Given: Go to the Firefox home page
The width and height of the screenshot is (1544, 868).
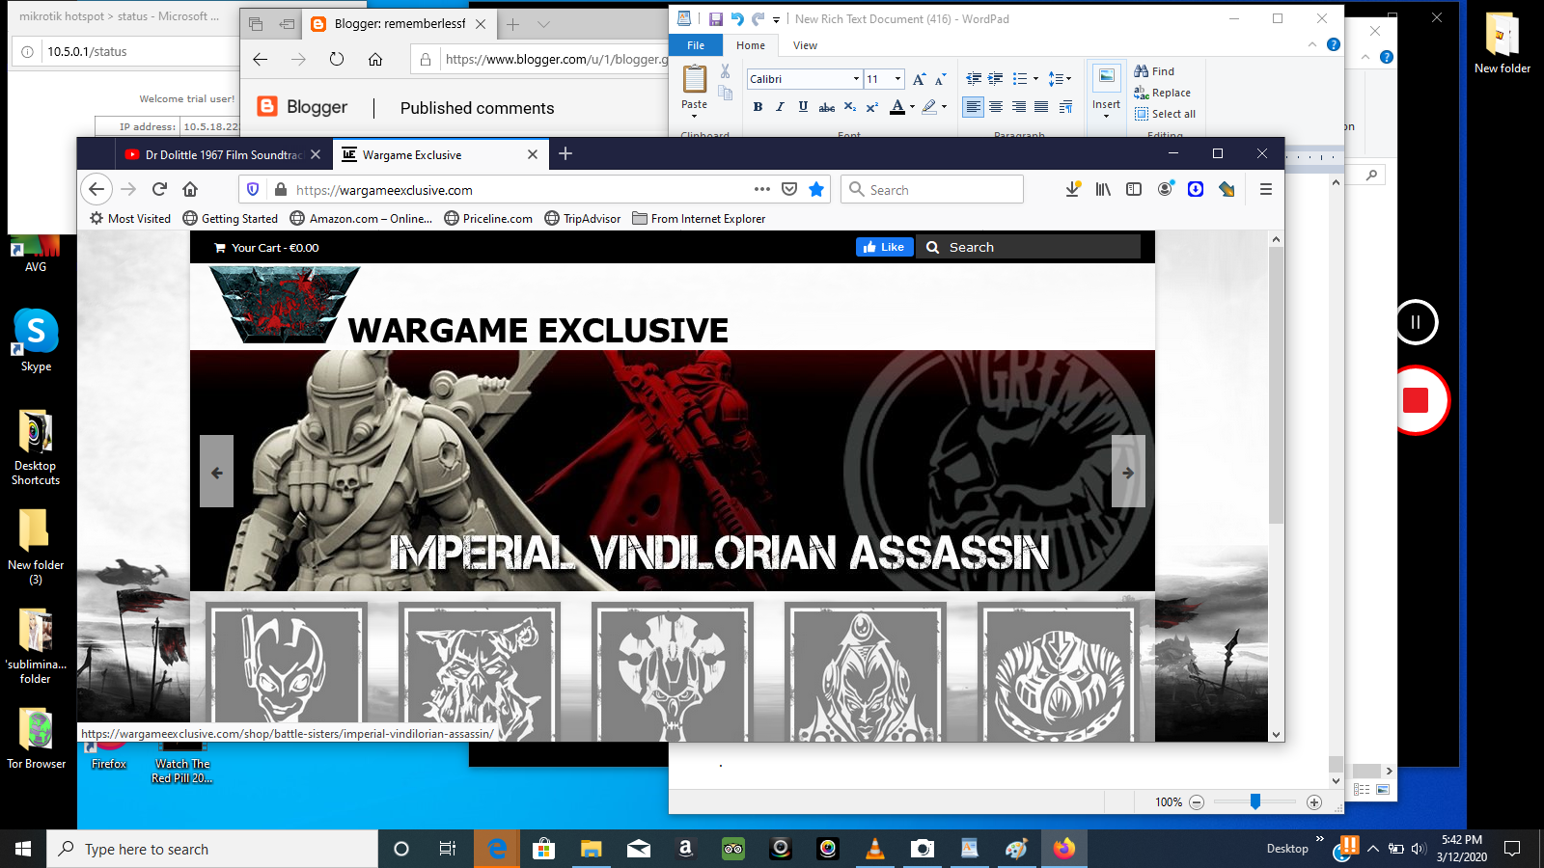Looking at the screenshot, I should [190, 189].
